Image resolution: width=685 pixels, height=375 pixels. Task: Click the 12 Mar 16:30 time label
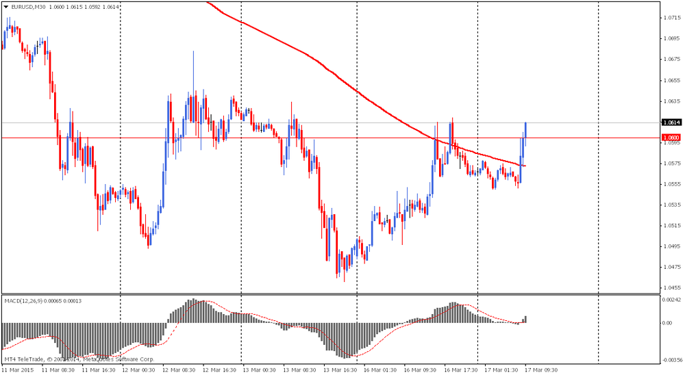tap(219, 370)
